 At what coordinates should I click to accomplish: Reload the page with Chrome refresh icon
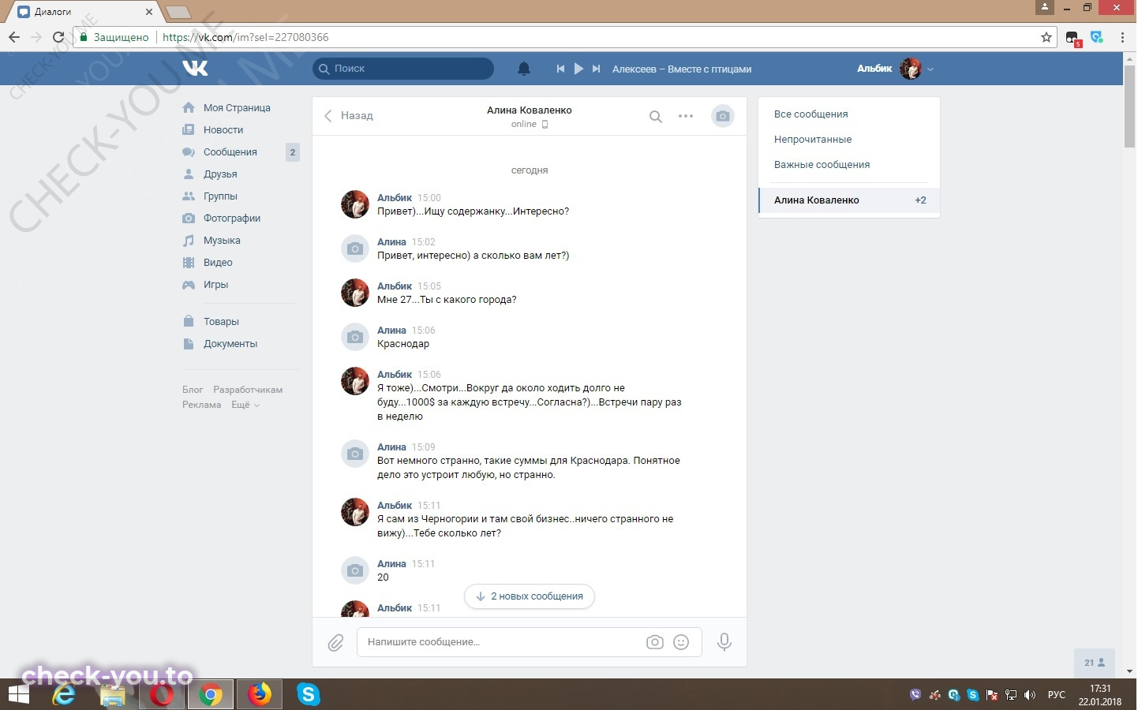pyautogui.click(x=58, y=37)
